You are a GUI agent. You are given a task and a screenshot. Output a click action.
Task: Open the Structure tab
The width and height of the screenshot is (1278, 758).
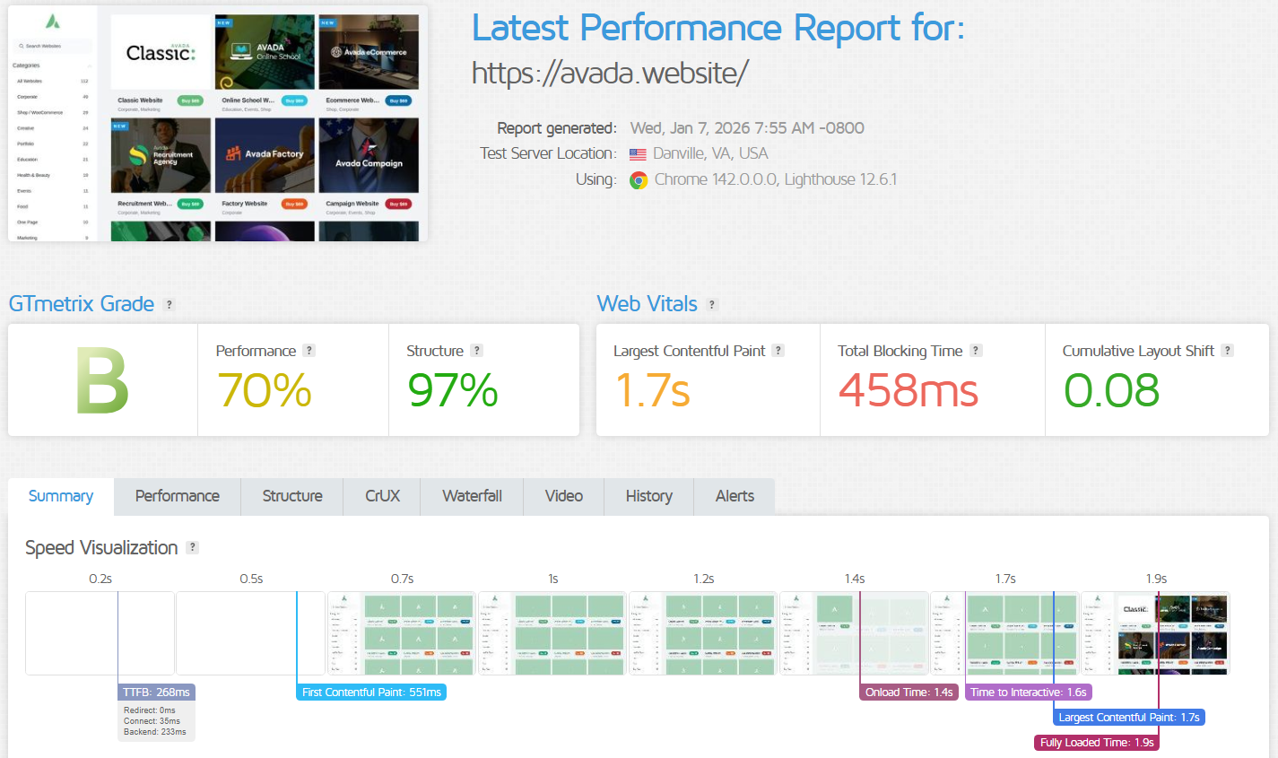pos(292,497)
